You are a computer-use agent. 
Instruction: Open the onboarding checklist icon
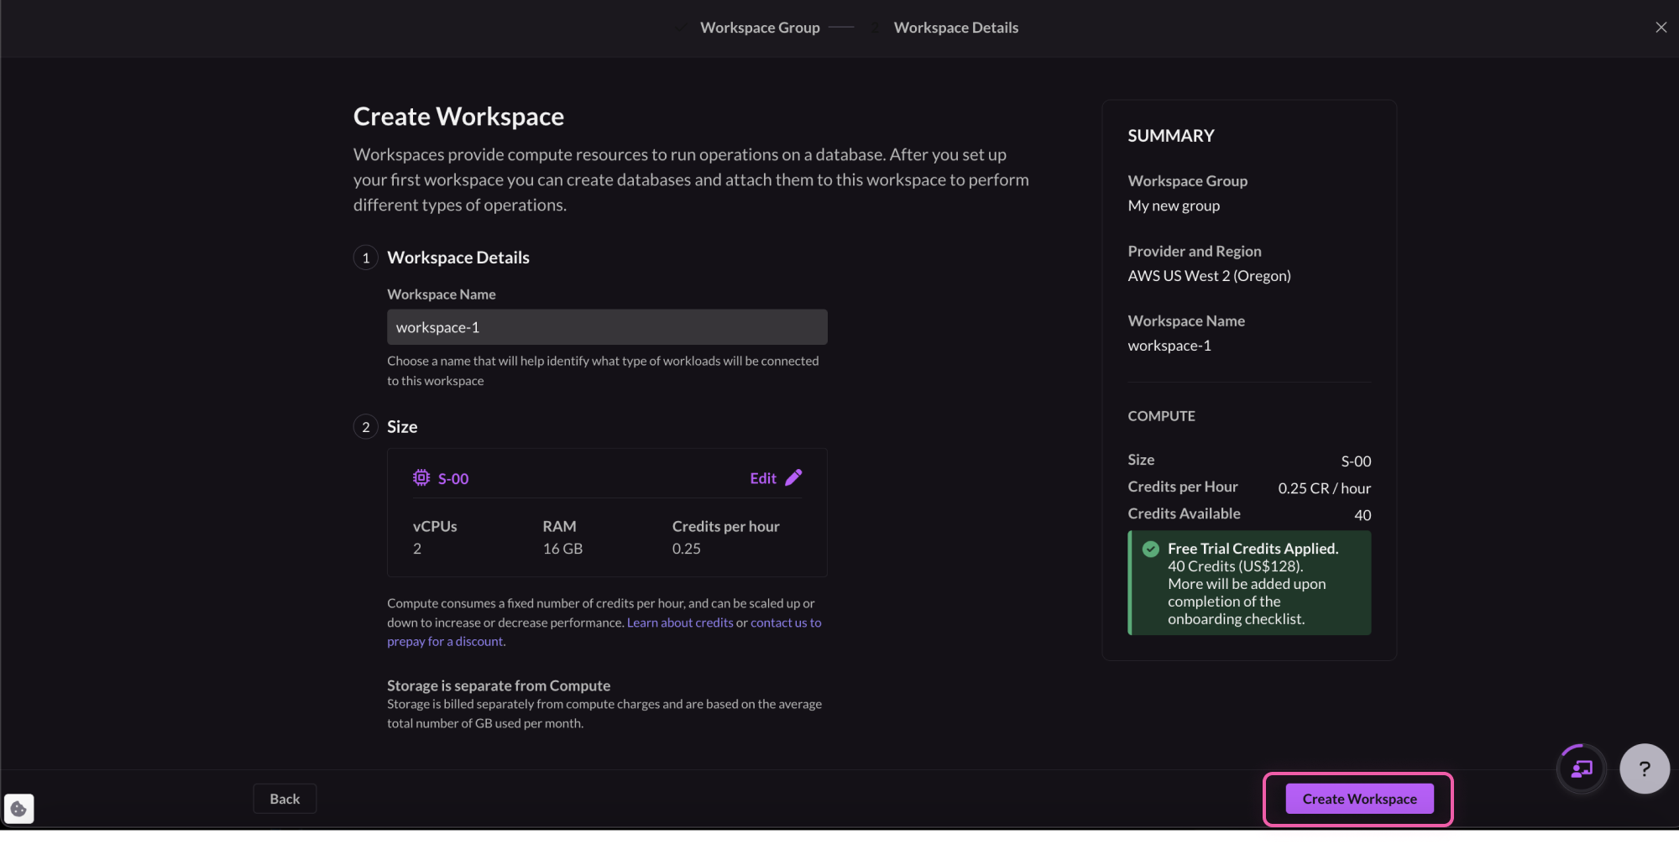(x=1582, y=768)
